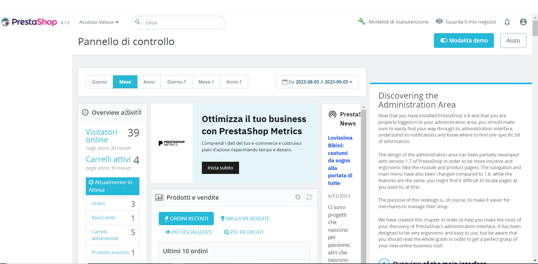Click the page scrollbar up arrow

pyautogui.click(x=535, y=18)
